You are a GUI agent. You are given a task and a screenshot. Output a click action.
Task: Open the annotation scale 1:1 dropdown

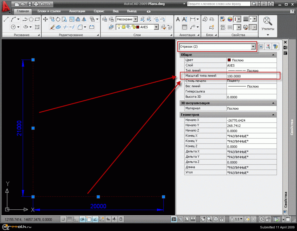coord(236,219)
